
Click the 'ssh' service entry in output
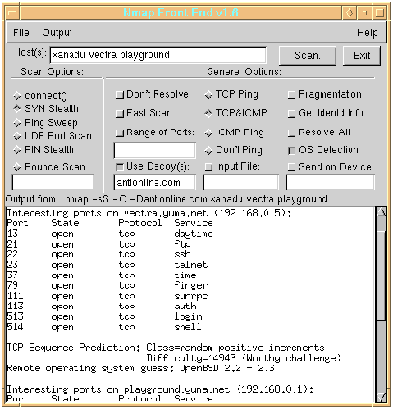182,254
